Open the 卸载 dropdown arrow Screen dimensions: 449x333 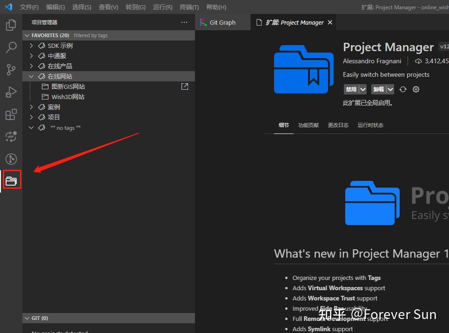(390, 89)
